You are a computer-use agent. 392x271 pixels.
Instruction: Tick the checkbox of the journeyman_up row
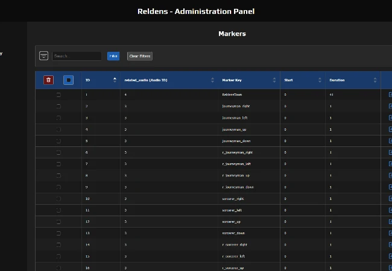coord(58,129)
